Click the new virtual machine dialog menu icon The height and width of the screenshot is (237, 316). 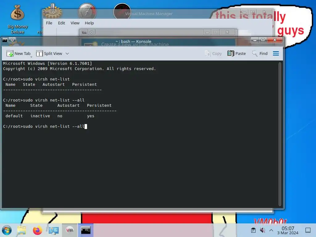(x=84, y=32)
